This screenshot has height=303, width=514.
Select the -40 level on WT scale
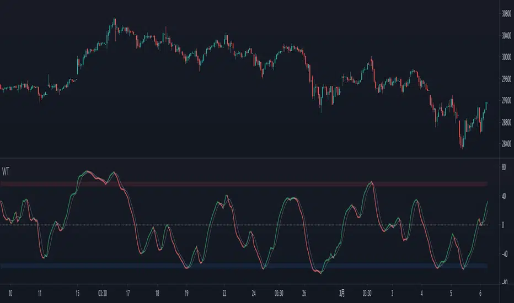point(504,254)
